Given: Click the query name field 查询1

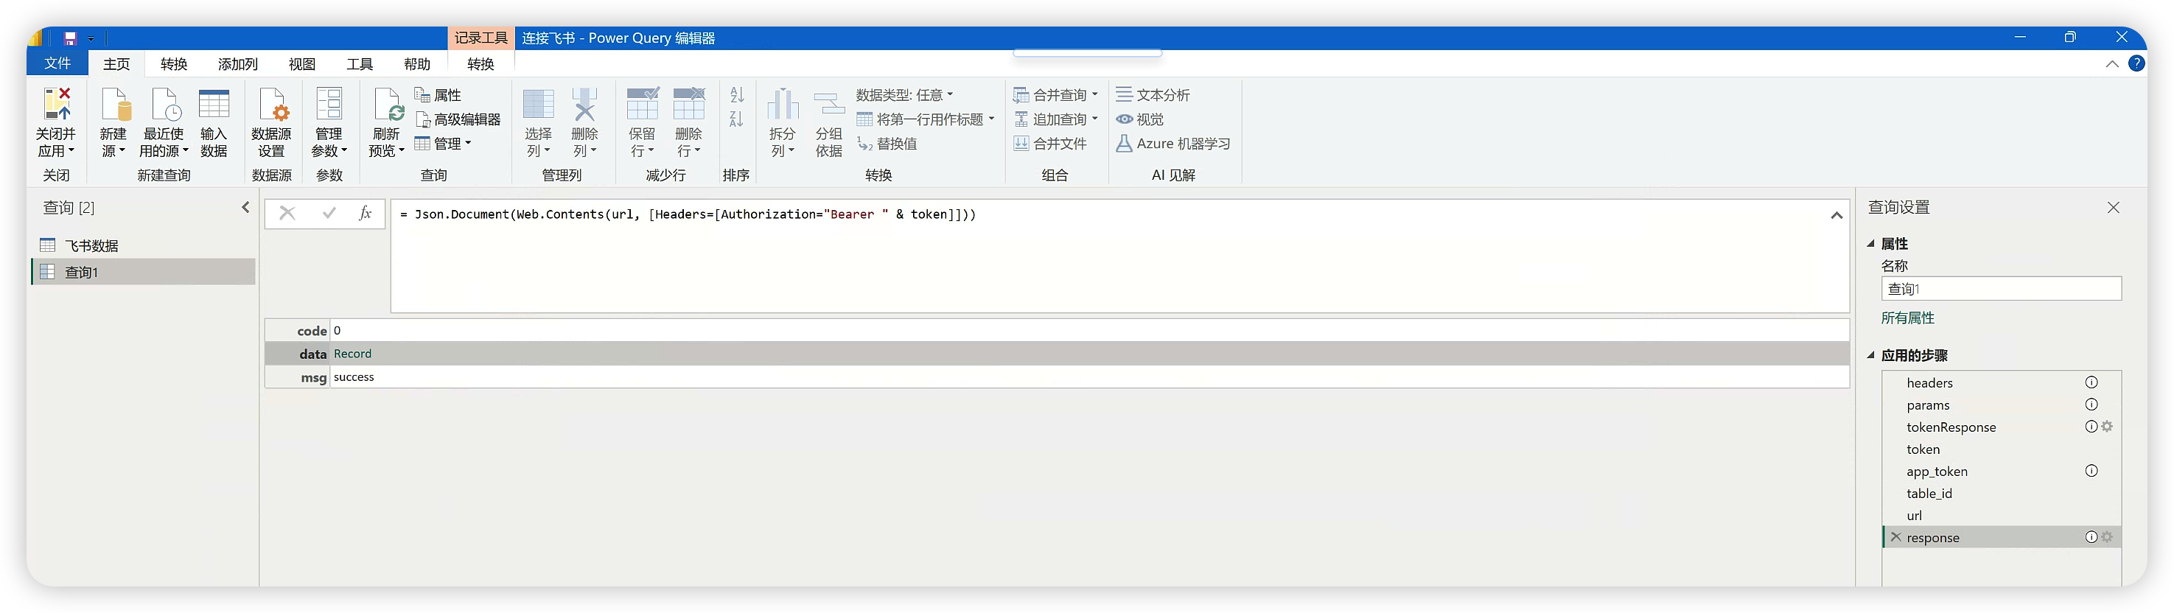Looking at the screenshot, I should pos(2001,288).
